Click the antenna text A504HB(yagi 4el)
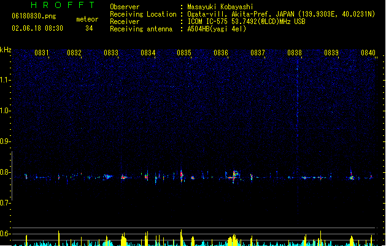The width and height of the screenshot is (386, 246). [217, 29]
